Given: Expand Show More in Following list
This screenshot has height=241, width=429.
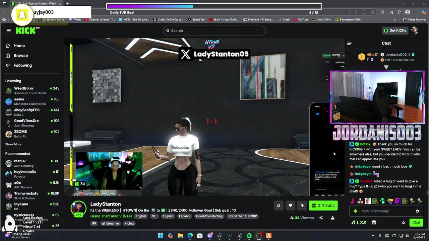Looking at the screenshot, I should (x=13, y=144).
